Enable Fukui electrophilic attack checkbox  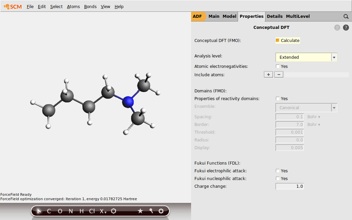(x=278, y=171)
